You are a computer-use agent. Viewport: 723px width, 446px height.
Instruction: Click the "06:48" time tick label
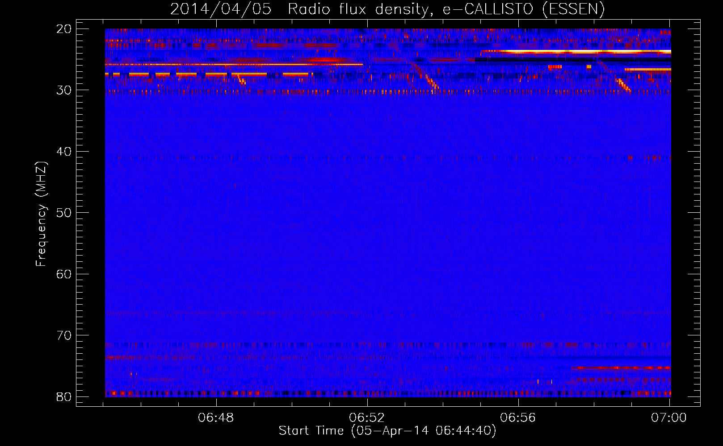click(216, 417)
